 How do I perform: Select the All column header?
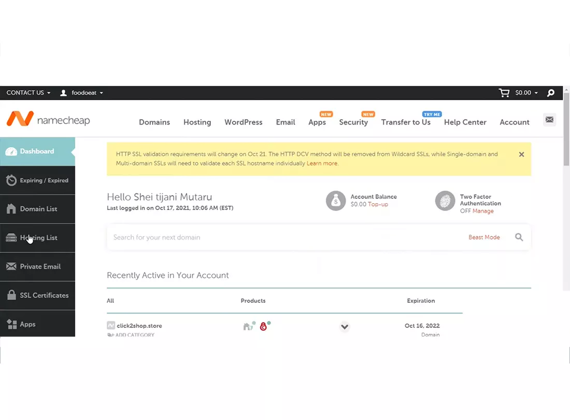[x=110, y=301]
